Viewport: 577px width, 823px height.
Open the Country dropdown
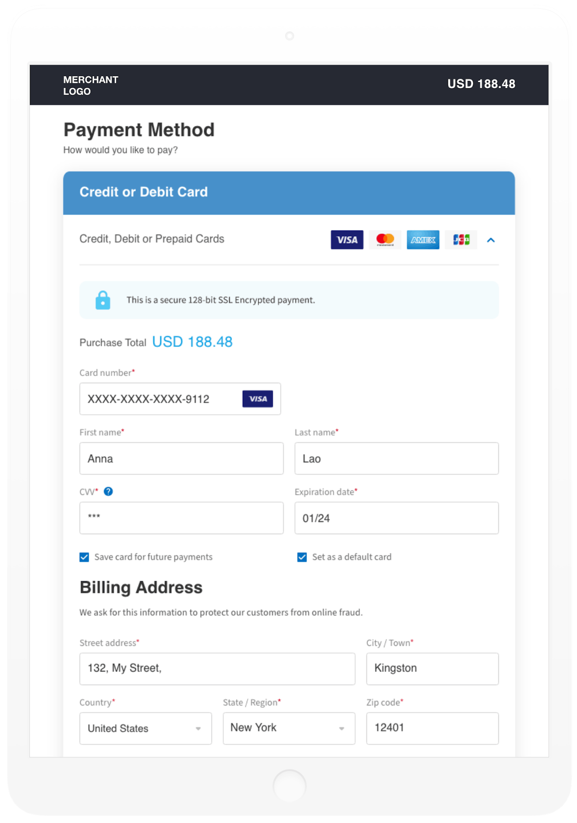click(x=145, y=728)
